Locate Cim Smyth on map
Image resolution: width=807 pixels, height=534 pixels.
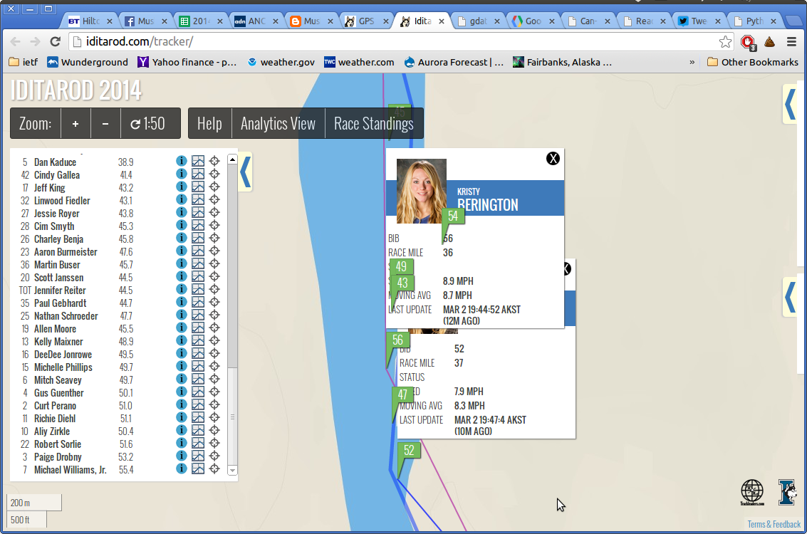click(x=214, y=225)
